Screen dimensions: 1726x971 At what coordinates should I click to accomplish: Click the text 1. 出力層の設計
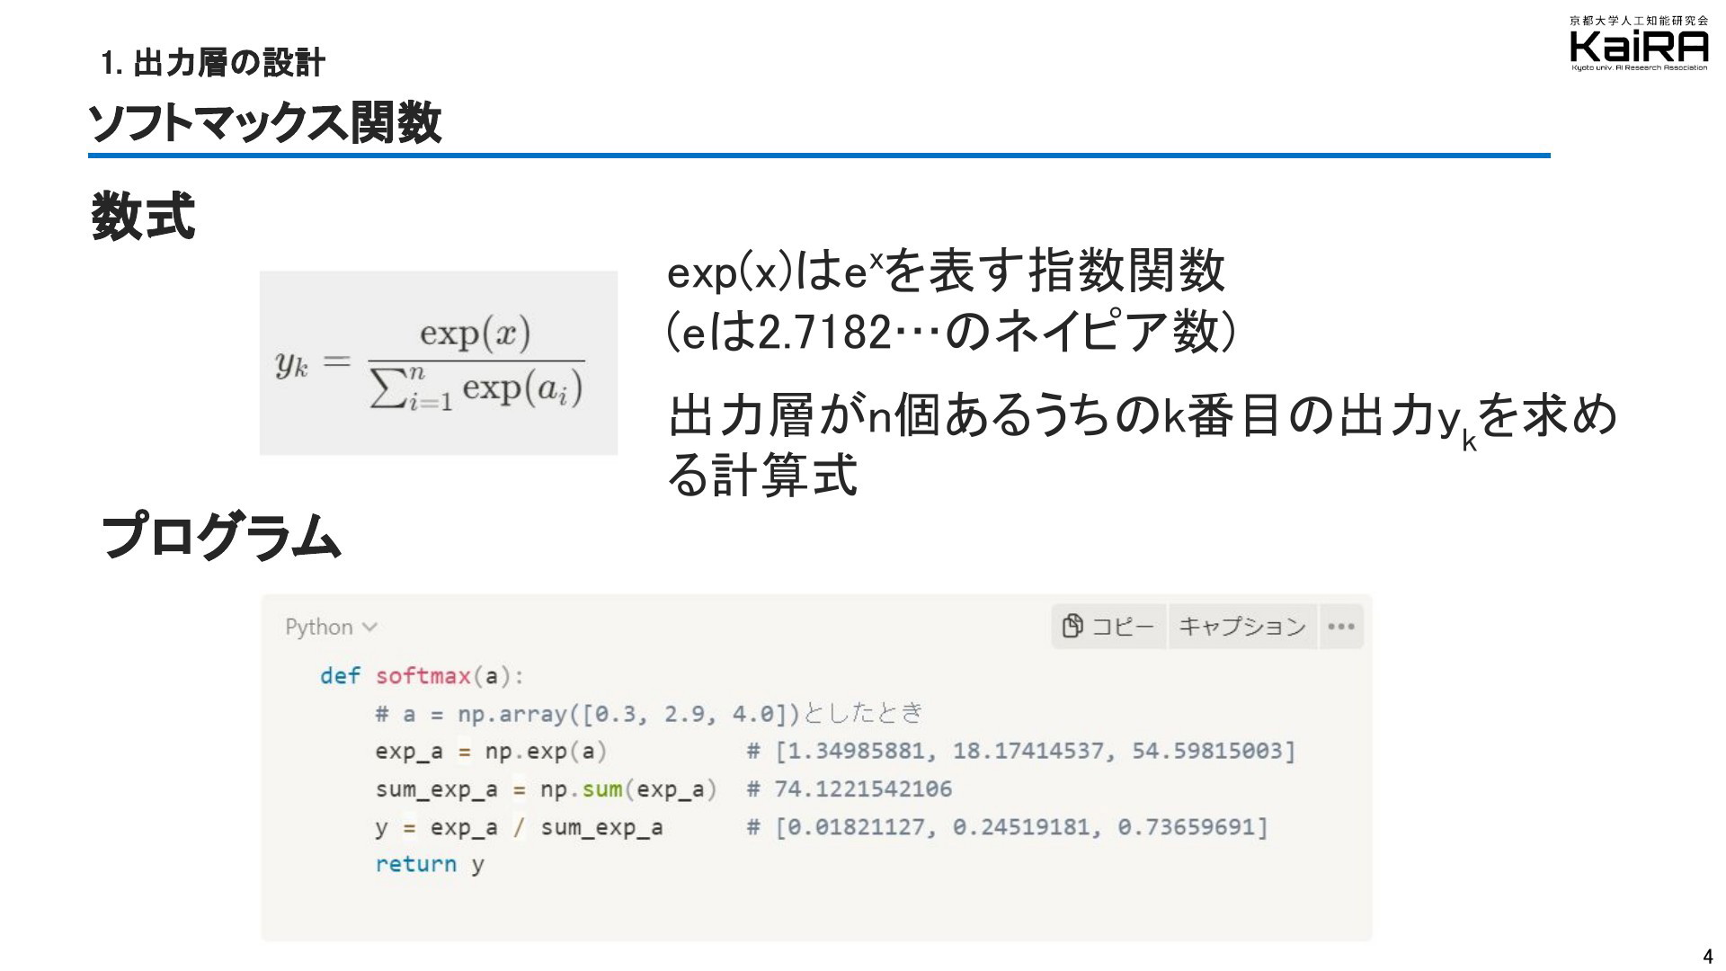pos(213,63)
